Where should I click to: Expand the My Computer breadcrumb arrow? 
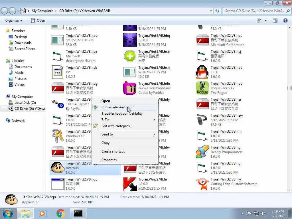[x=56, y=11]
